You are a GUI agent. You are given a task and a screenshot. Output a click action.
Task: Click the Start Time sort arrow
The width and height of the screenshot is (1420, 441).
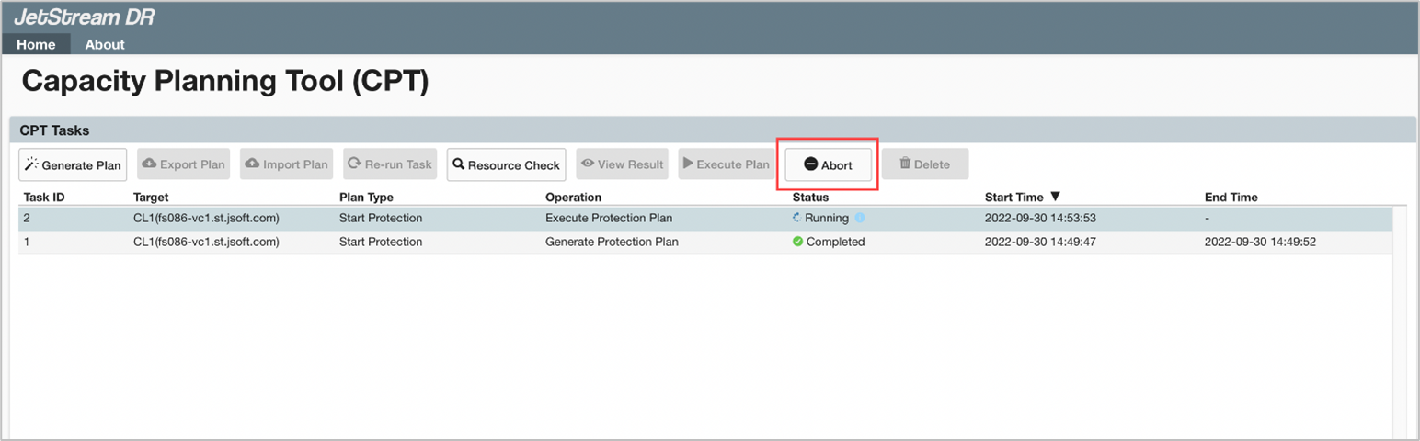pos(1055,197)
